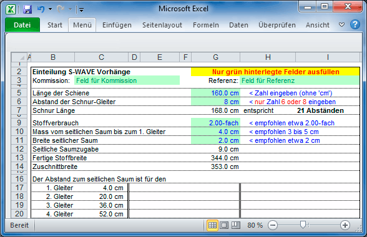Click the green Feld für Kommission cell
The height and width of the screenshot is (237, 367).
pyautogui.click(x=127, y=80)
